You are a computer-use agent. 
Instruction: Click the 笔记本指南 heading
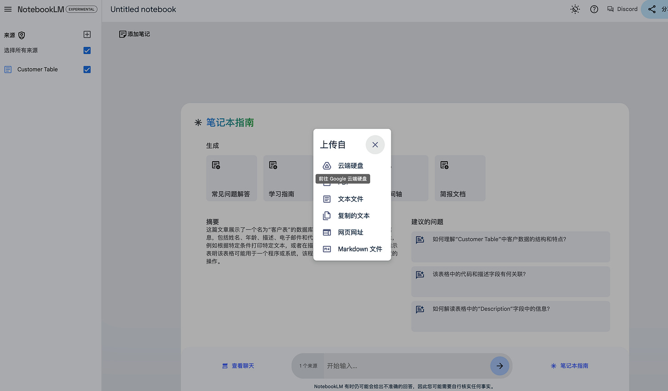230,123
